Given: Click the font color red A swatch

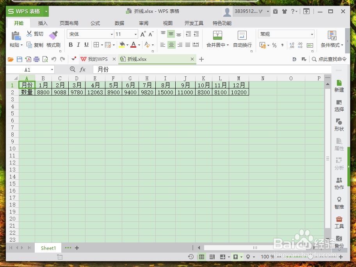Looking at the screenshot, I should coord(133,45).
